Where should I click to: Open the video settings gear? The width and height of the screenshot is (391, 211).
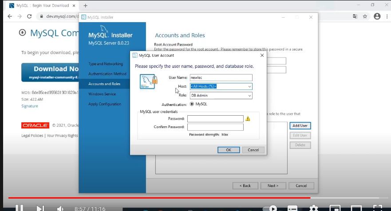(314, 208)
